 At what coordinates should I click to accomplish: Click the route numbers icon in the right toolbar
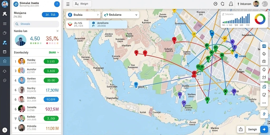pyautogui.click(x=264, y=77)
